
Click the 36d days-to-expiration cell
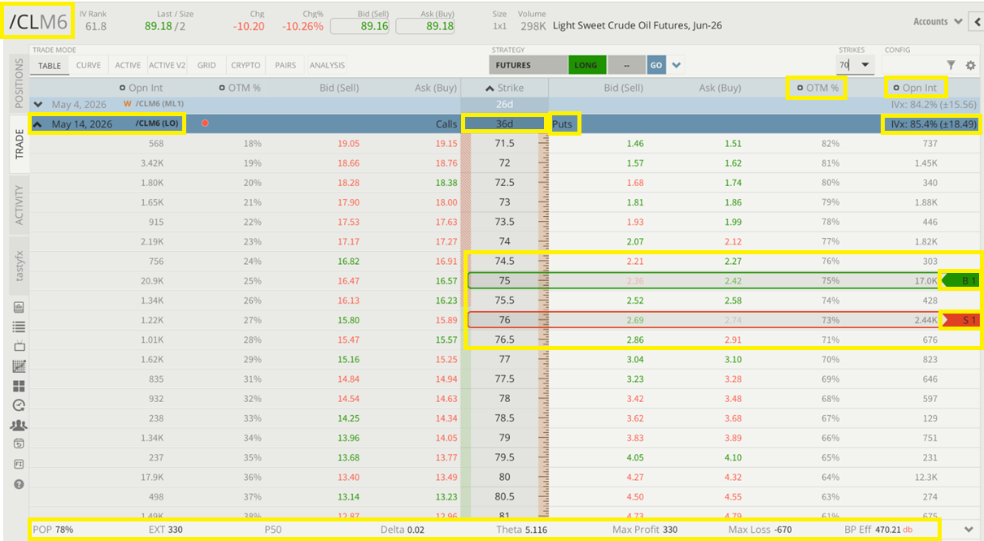tap(504, 123)
